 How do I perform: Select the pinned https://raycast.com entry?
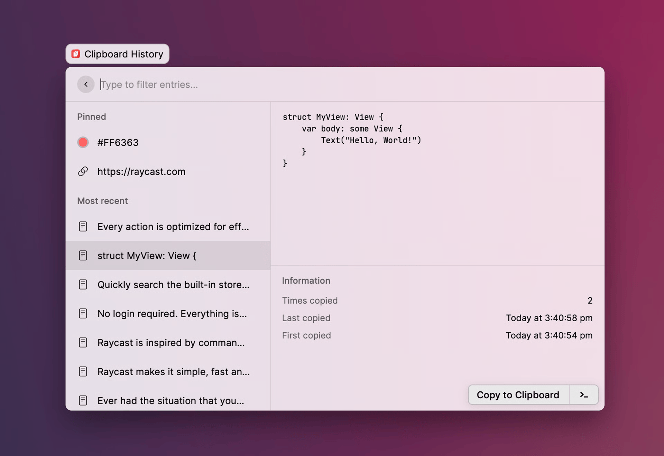pos(141,171)
